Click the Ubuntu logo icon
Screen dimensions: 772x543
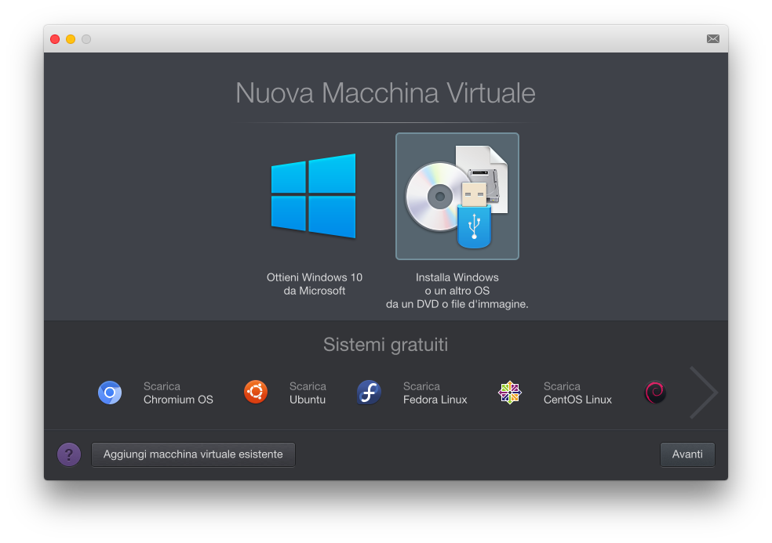pyautogui.click(x=256, y=392)
